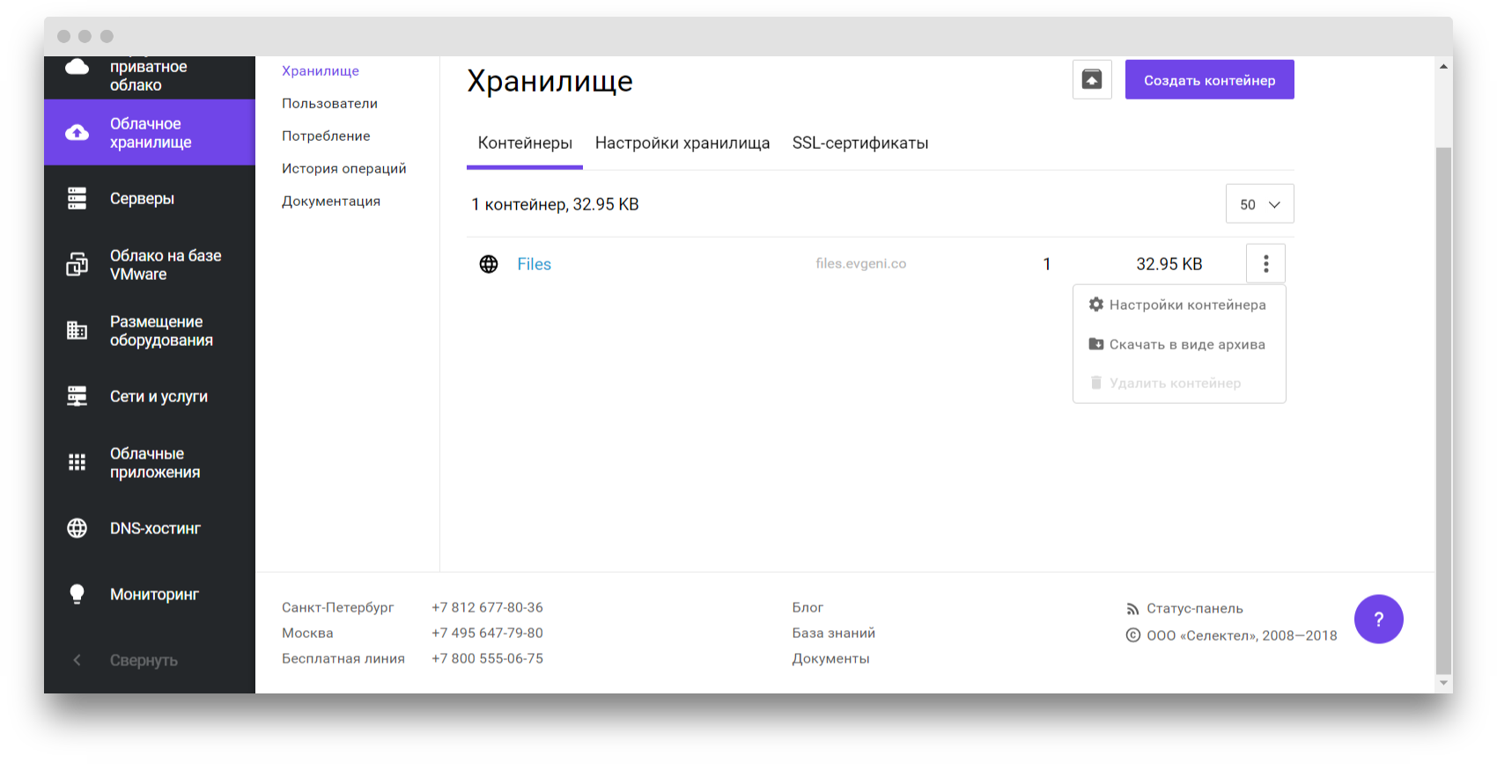Screen dimensions: 1497x770
Task: Click the '1 контейнер, 32.95 KB' summary
Action: click(x=556, y=204)
